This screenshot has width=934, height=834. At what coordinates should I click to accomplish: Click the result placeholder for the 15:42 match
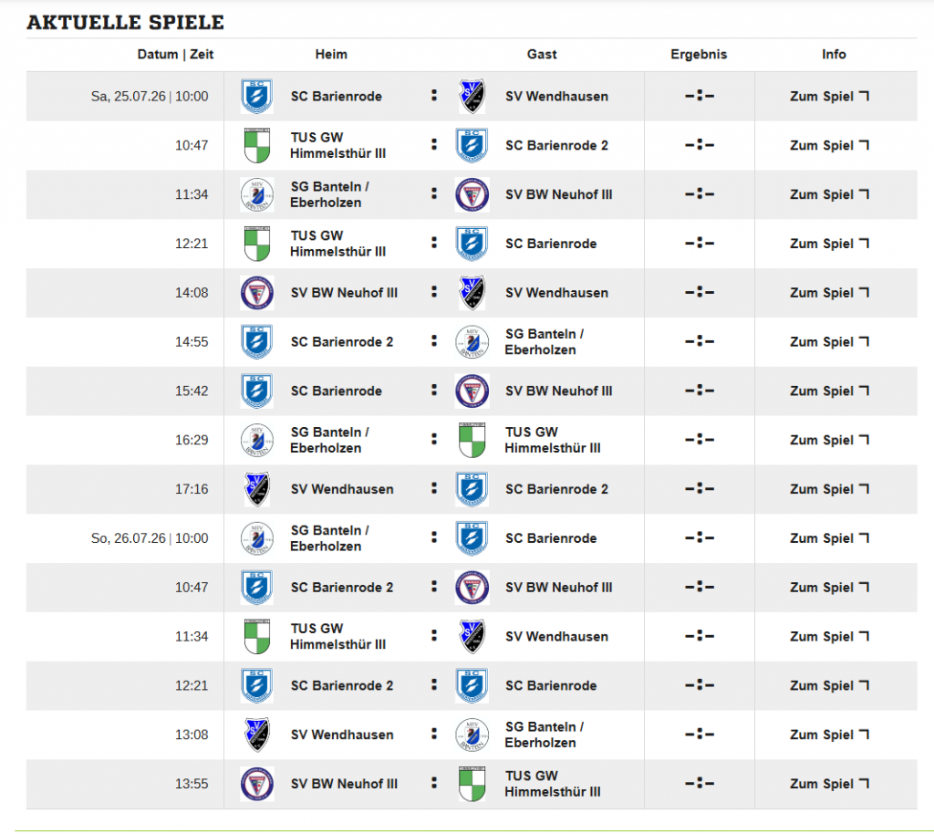pyautogui.click(x=700, y=391)
